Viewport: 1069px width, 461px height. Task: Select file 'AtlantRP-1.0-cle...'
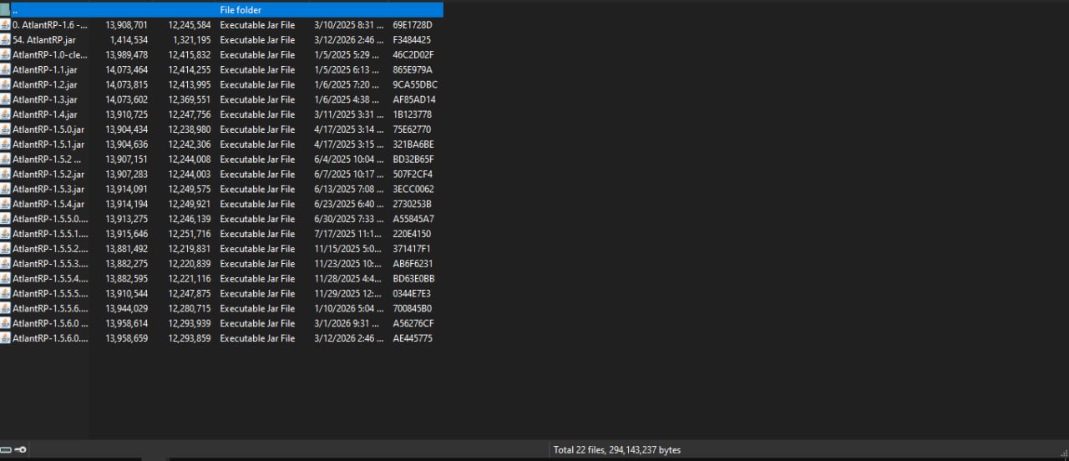pos(49,55)
